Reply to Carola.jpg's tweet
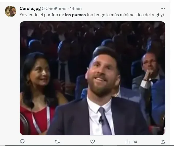174x146 pixels. point(22,141)
